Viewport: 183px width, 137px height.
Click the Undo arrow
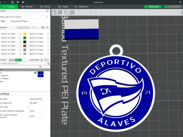click(18, 2)
